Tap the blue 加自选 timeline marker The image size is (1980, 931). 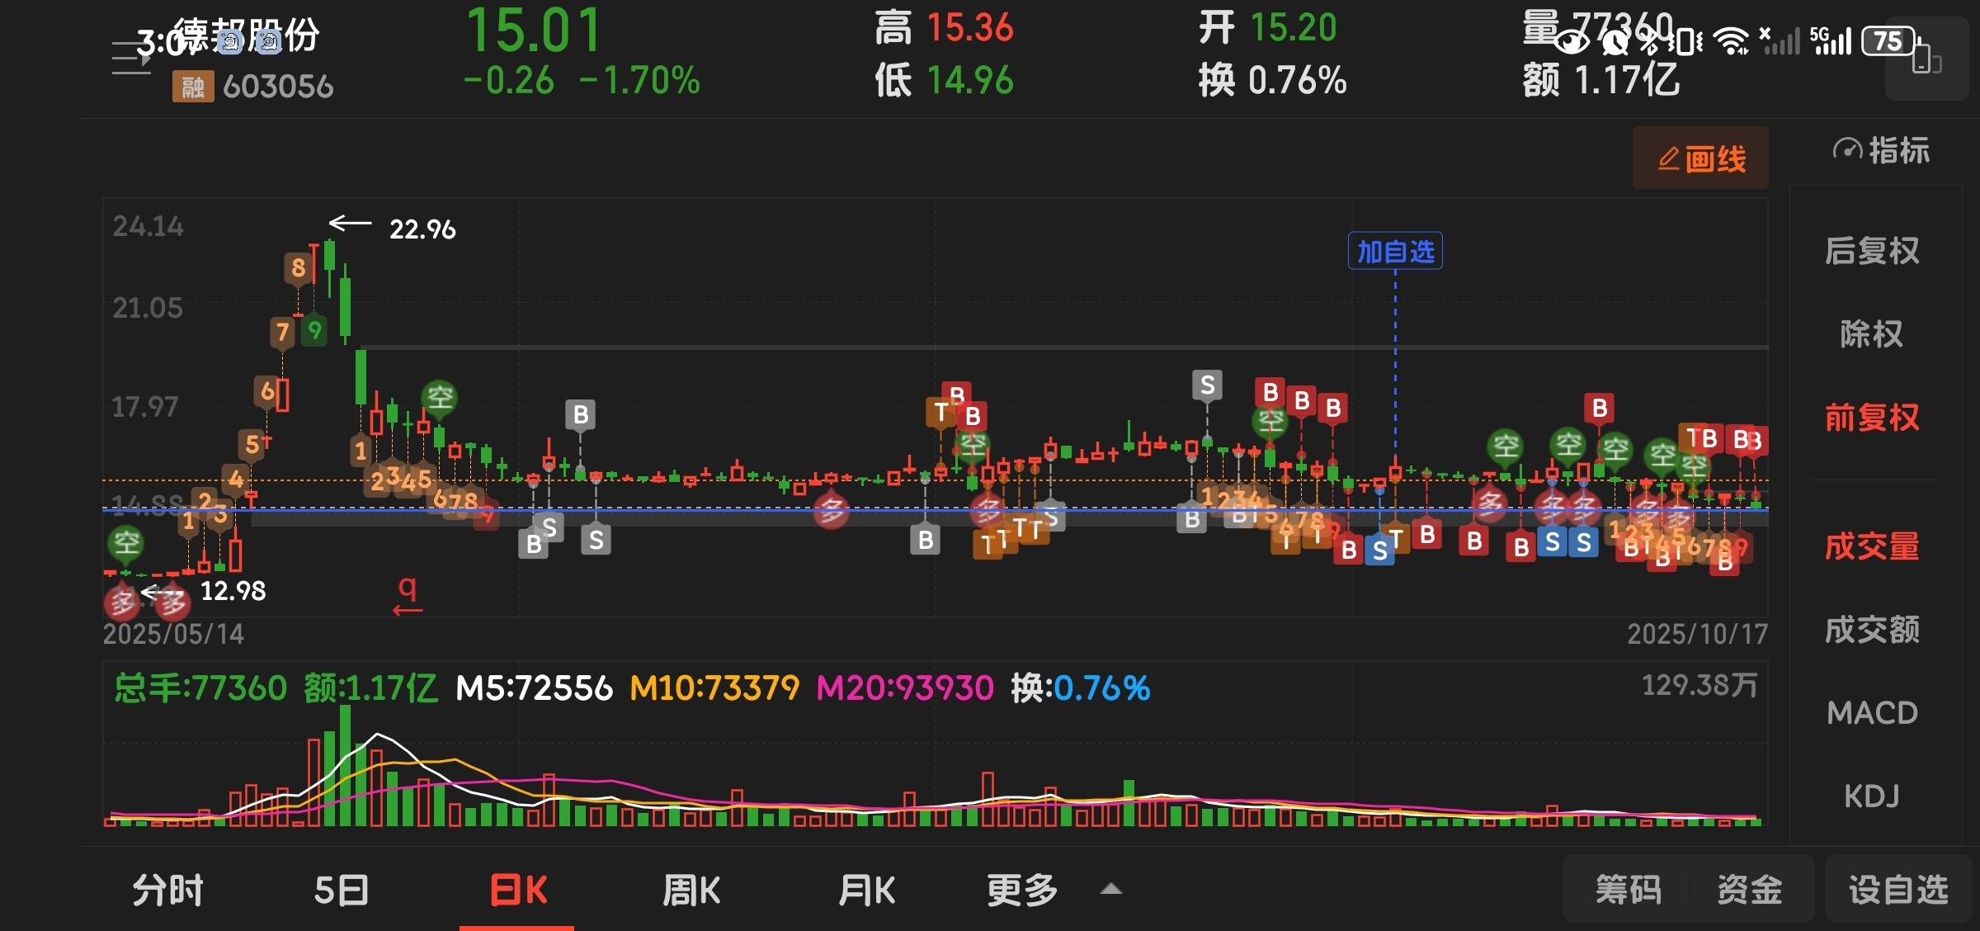point(1395,251)
